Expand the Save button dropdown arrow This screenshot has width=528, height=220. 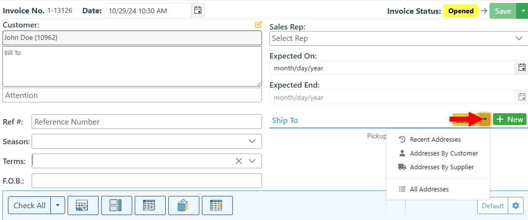pos(522,11)
